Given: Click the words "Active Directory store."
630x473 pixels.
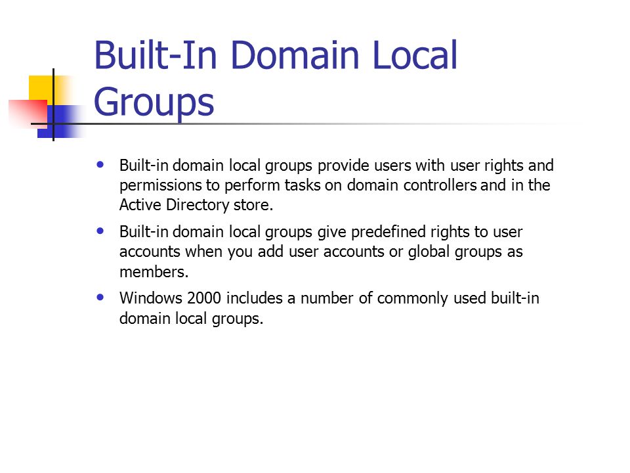Looking at the screenshot, I should pos(196,205).
